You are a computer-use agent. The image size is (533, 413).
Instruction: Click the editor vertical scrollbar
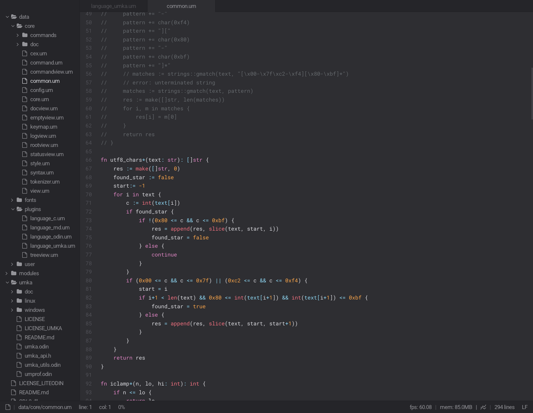point(532,94)
